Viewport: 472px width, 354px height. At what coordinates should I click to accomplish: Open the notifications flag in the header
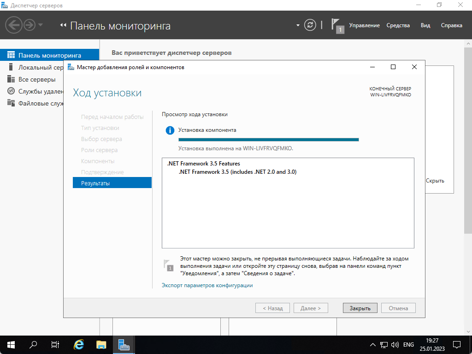pos(337,26)
